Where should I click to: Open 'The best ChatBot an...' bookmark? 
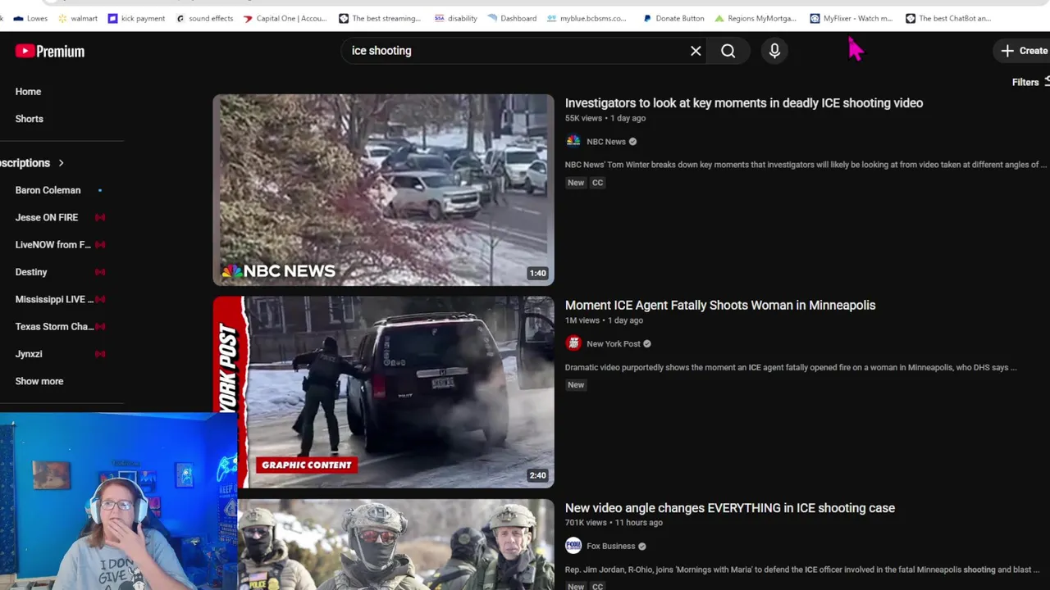coord(947,18)
